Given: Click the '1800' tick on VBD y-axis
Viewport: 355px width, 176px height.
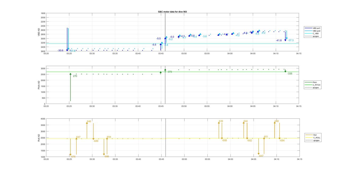Looking at the screenshot, I should click(x=43, y=13).
